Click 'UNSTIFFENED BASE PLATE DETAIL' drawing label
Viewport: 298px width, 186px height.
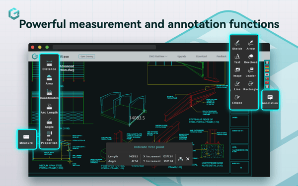click(212, 164)
